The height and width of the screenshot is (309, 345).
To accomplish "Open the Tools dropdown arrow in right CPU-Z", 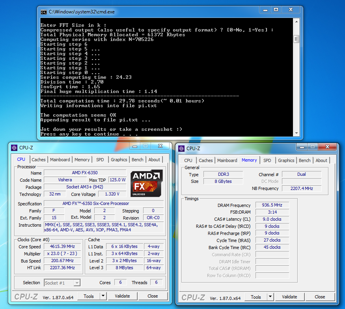I will coord(270,297).
